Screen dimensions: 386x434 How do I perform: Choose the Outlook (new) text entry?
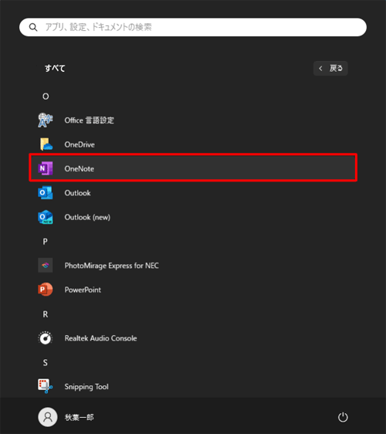click(x=87, y=217)
